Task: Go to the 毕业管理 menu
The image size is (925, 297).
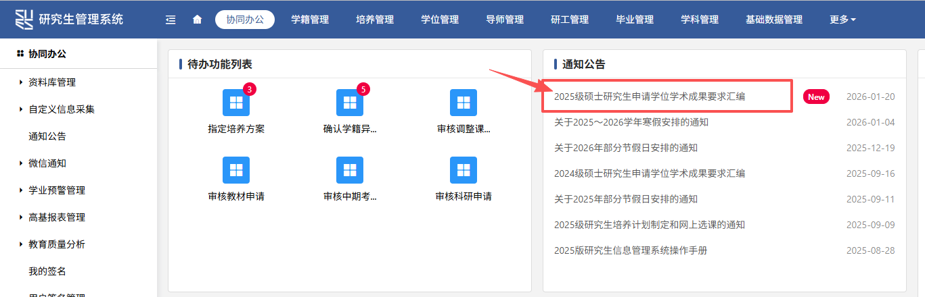Action: pyautogui.click(x=635, y=20)
